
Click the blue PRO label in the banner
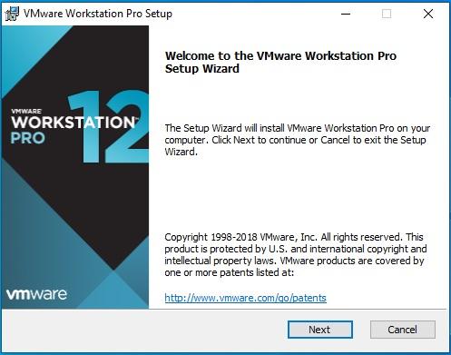tap(28, 138)
